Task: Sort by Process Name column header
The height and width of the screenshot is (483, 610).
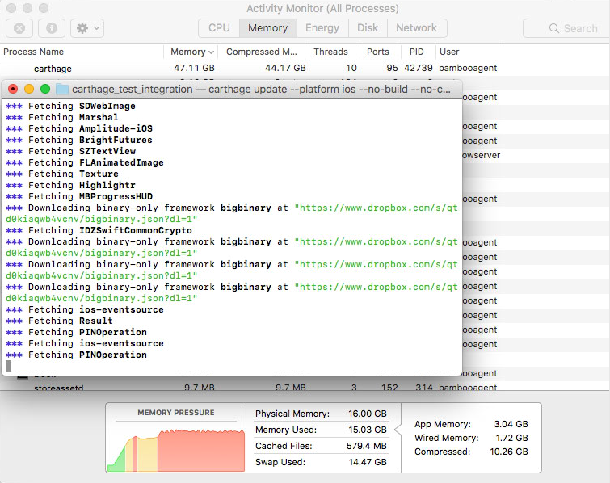Action: click(82, 52)
